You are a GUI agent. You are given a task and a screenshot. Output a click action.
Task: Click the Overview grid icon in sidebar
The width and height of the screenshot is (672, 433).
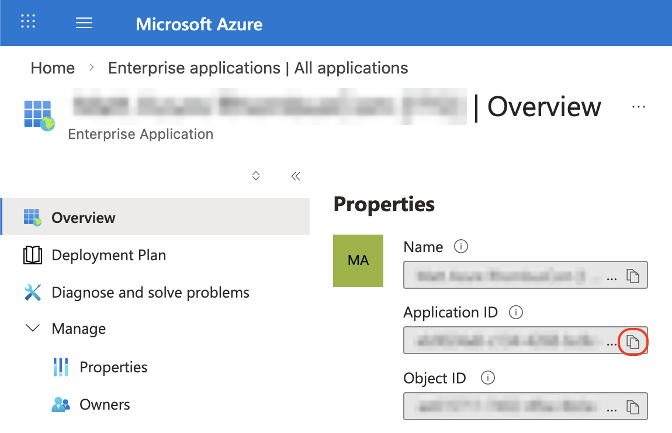click(x=33, y=217)
